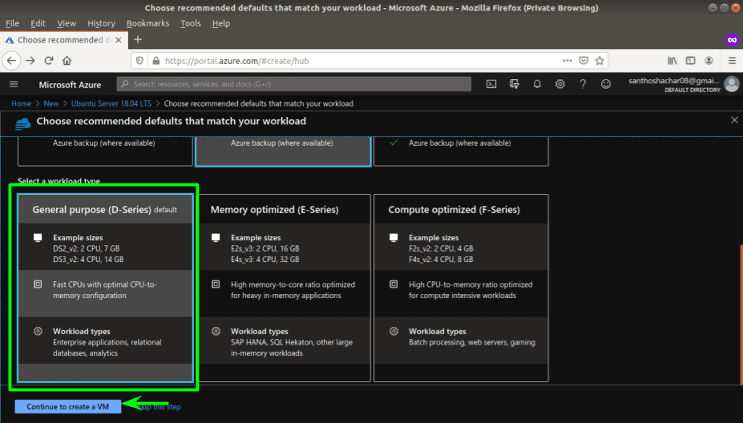Click the vertical scrollbar of the blade
This screenshot has height=423, width=743.
pos(741,313)
